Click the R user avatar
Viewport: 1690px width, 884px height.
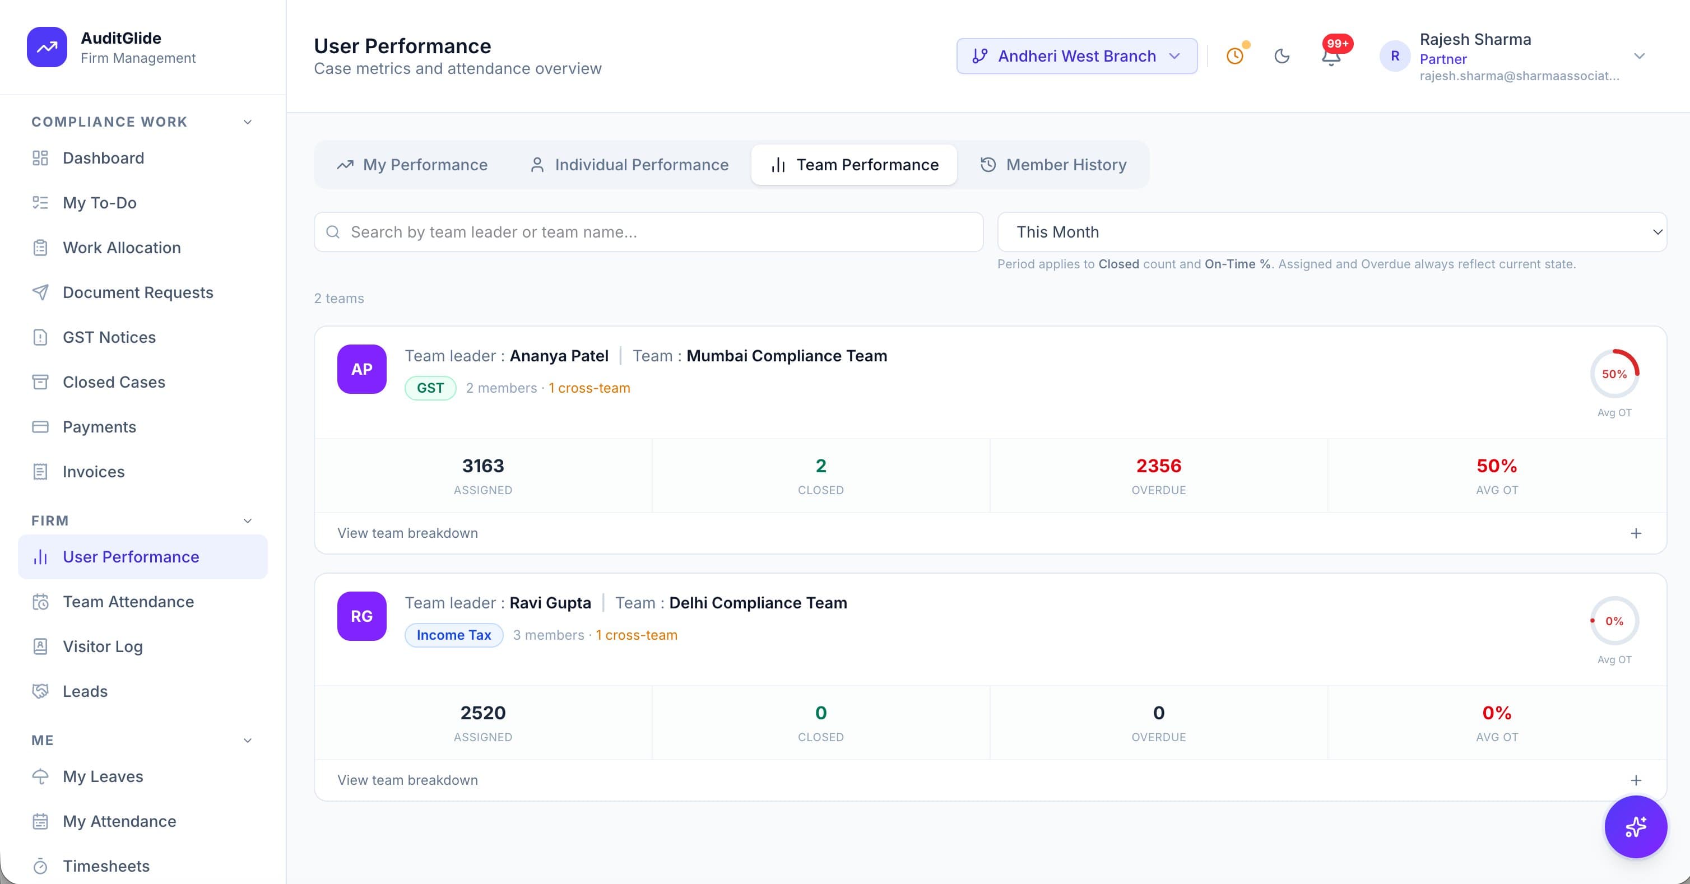(x=1395, y=56)
